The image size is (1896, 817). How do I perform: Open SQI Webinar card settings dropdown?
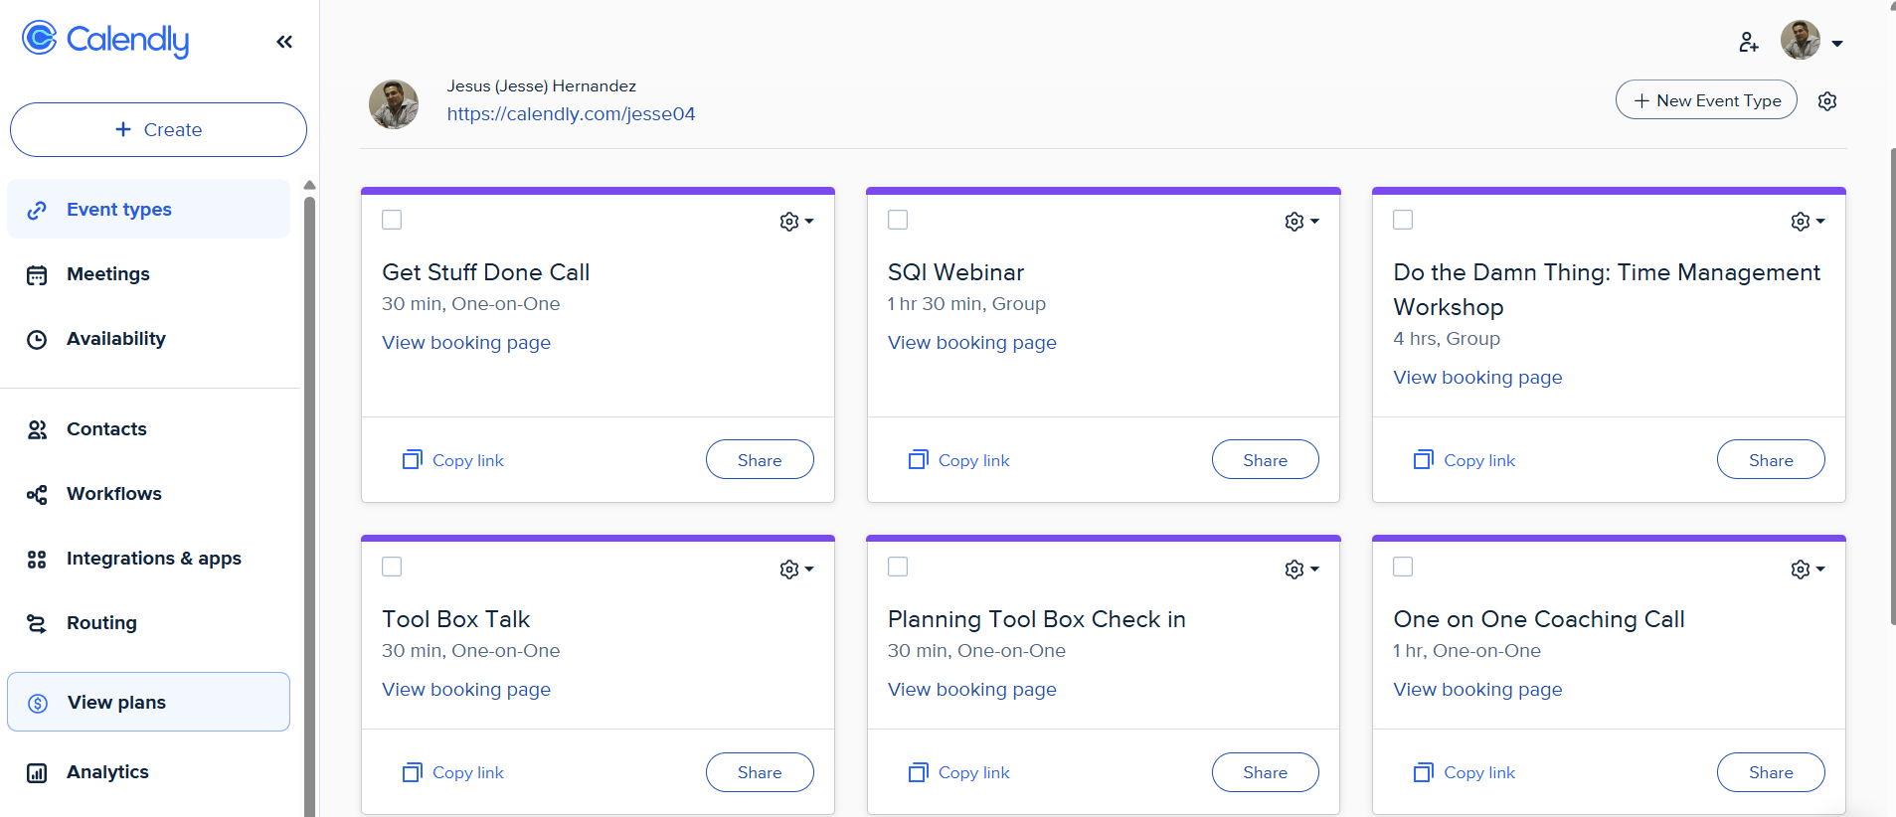pos(1301,222)
